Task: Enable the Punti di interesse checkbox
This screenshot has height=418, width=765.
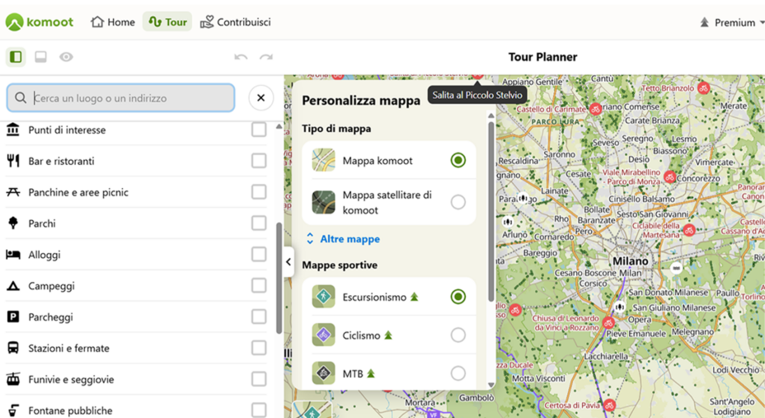Action: 259,129
